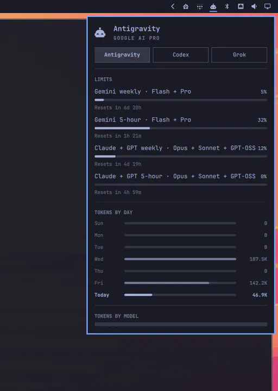Toggle the robot AI usage tray icon
278x391 pixels.
(213, 7)
